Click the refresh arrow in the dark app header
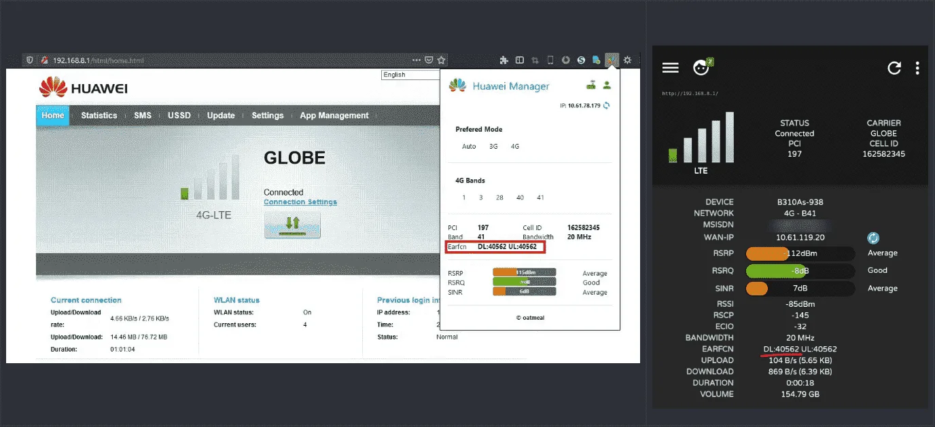 pyautogui.click(x=894, y=68)
